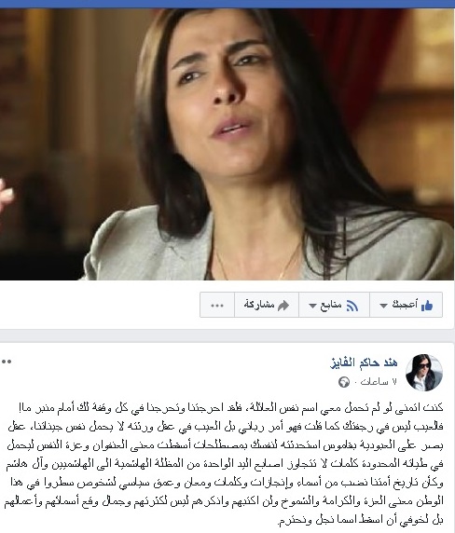Click the globe public-privacy icon

point(344,382)
